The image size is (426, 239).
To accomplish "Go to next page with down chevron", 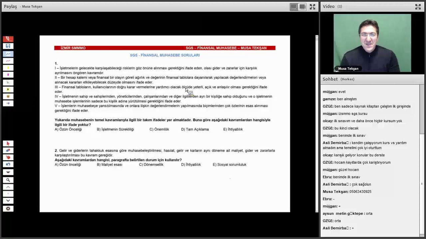I will [8, 201].
